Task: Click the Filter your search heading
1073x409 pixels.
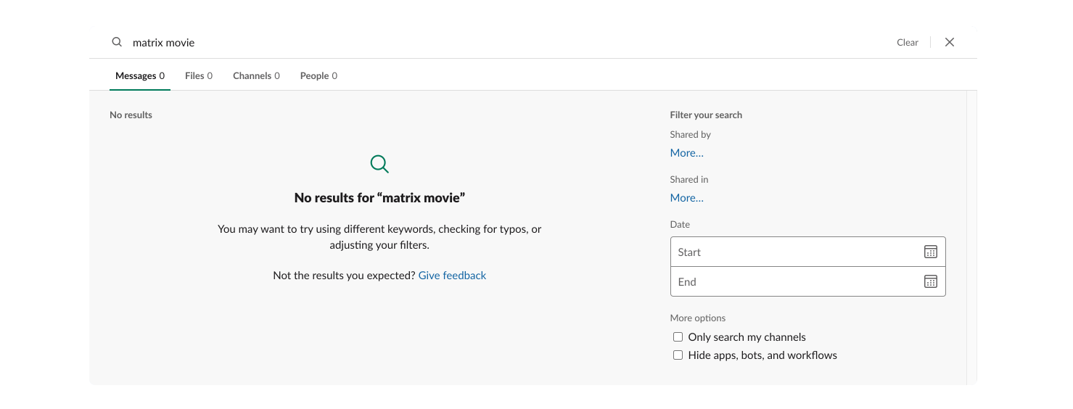Action: click(x=706, y=115)
